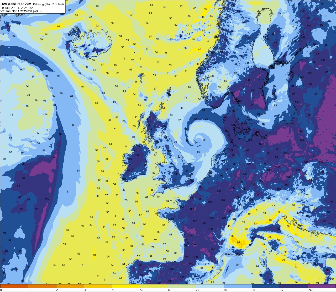Click the legend scale label '99.9'

tap(311, 290)
